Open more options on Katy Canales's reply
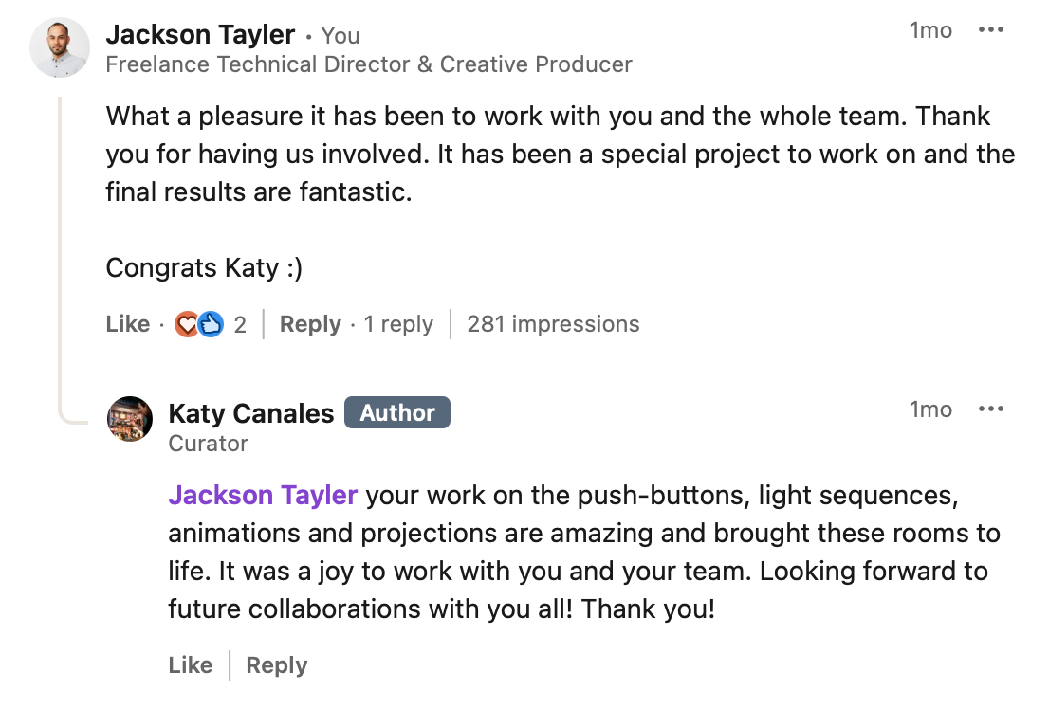 point(990,409)
